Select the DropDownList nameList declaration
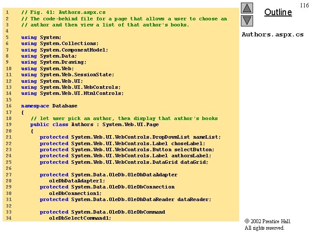 (130, 137)
